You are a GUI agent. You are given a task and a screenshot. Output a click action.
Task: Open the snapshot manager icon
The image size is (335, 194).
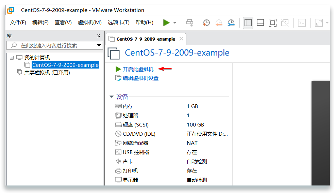tap(231, 23)
